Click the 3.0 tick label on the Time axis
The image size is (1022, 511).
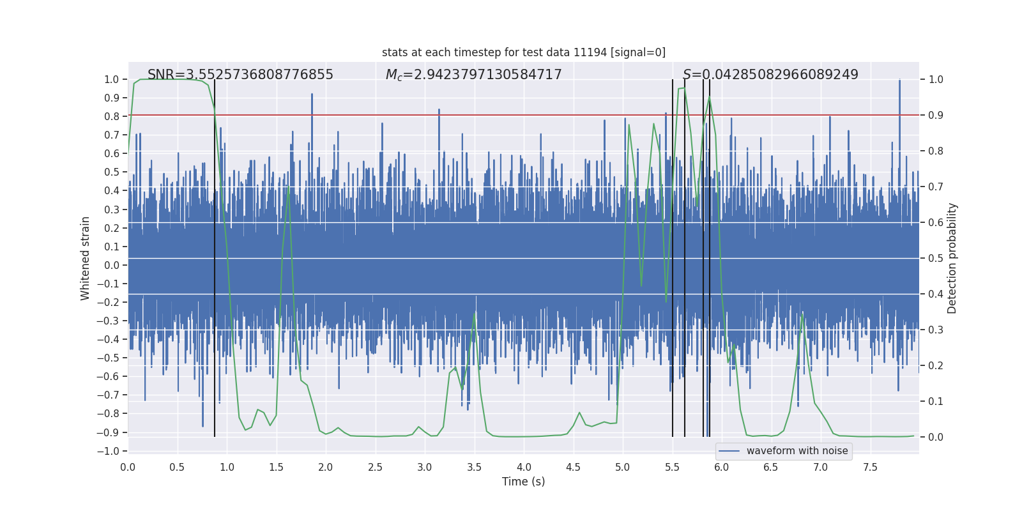(x=425, y=467)
